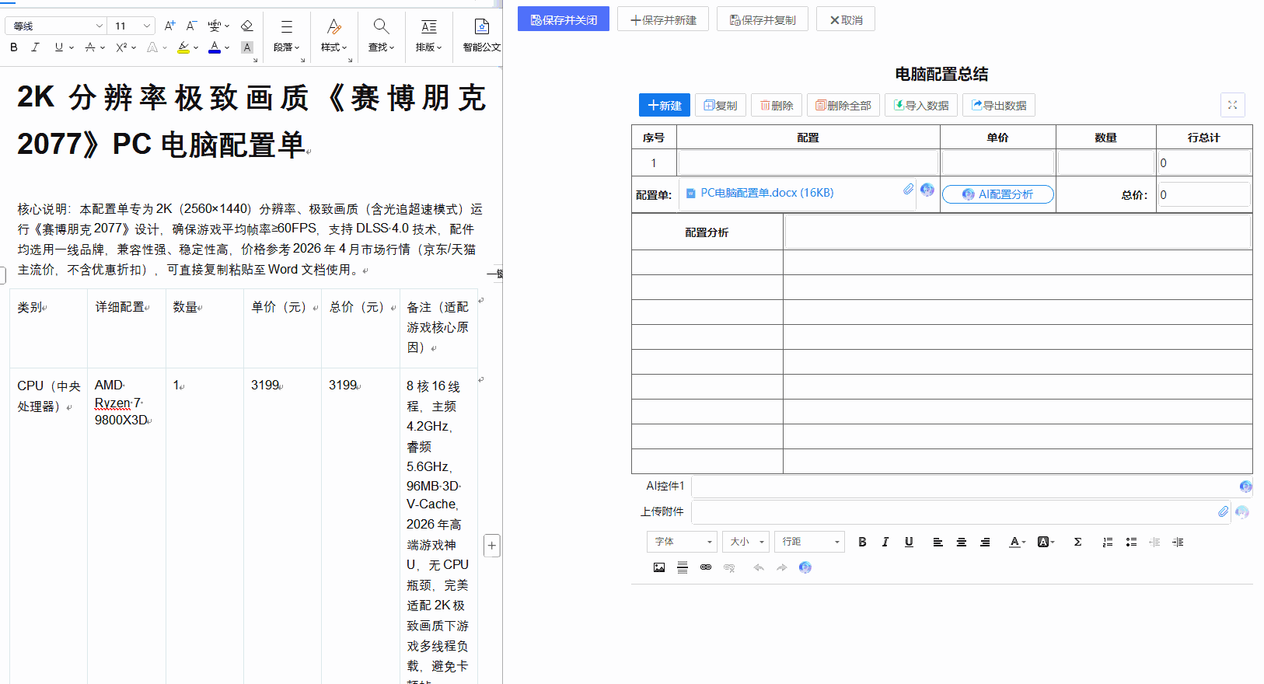This screenshot has height=684, width=1264.
Task: Toggle superscript X² formatting
Action: tap(121, 47)
